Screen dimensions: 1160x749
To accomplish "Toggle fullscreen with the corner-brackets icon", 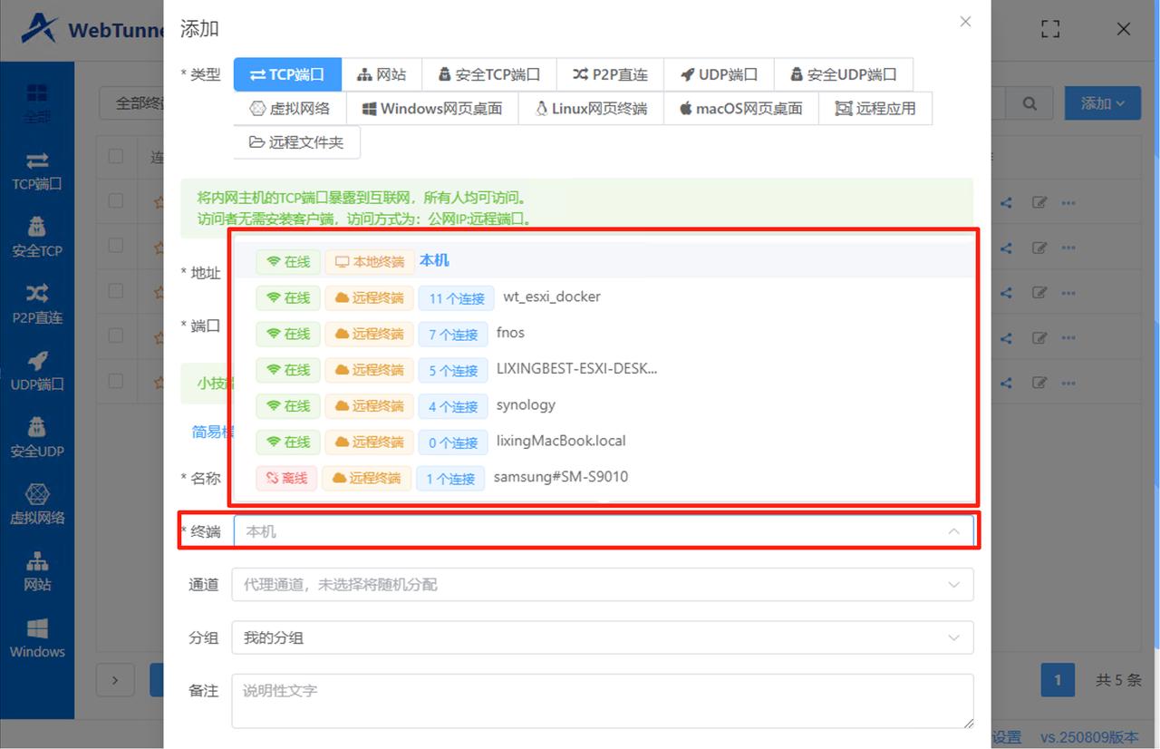I will coord(1050,29).
